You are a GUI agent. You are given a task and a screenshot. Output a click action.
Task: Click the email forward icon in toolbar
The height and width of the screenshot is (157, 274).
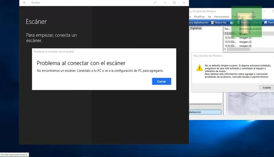(266, 23)
